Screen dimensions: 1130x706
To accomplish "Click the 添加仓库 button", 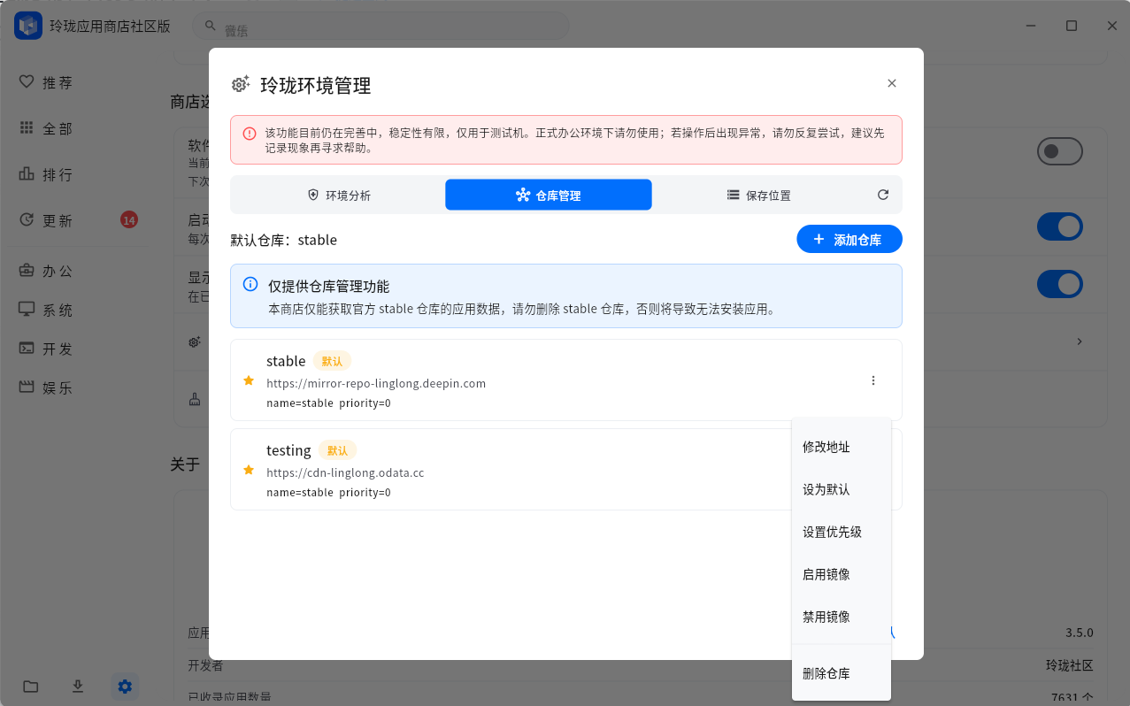I will tap(849, 239).
